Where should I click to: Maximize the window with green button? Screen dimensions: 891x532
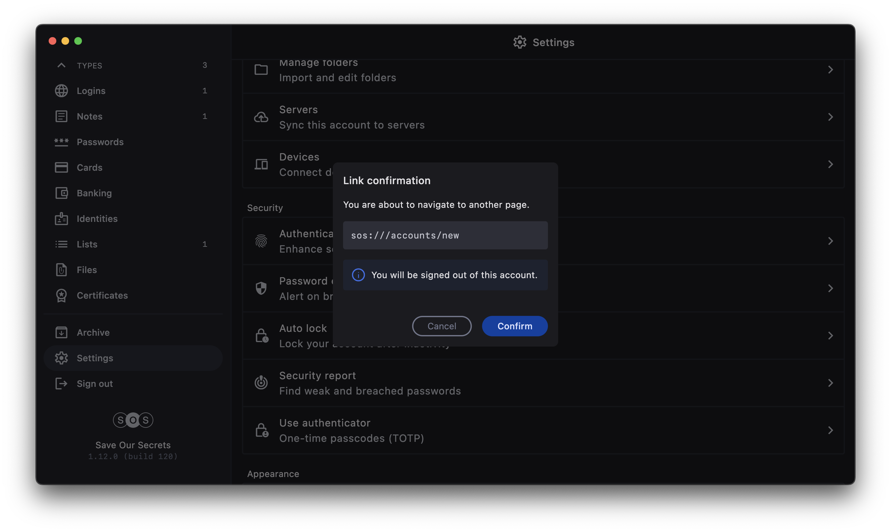78,41
